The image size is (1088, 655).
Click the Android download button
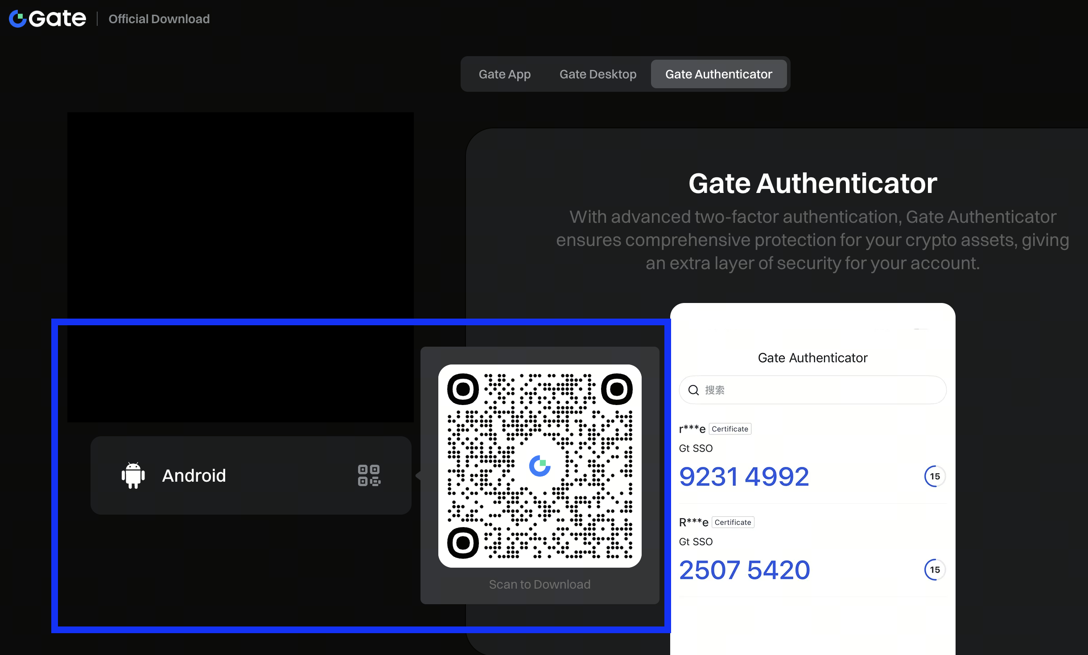[251, 475]
